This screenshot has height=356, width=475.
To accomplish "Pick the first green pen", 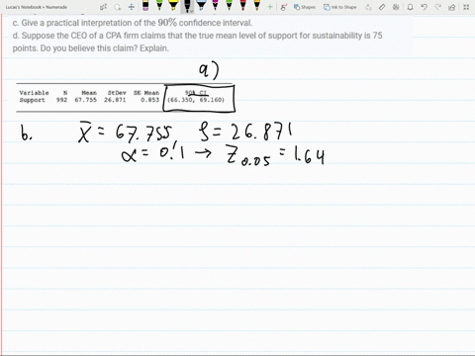I will point(159,6).
